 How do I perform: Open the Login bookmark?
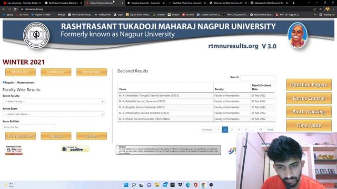point(118,15)
